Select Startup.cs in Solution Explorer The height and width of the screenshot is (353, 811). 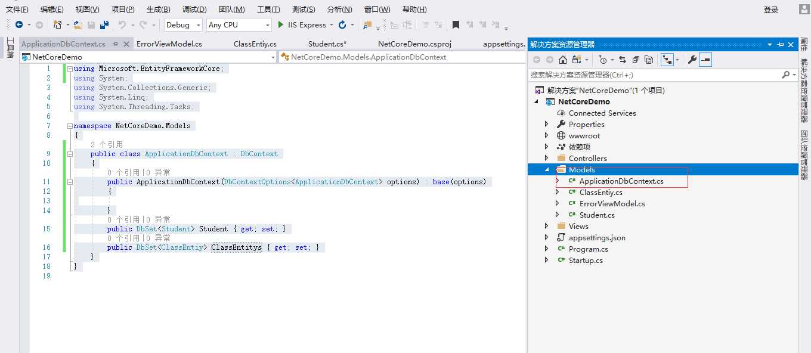click(x=586, y=260)
